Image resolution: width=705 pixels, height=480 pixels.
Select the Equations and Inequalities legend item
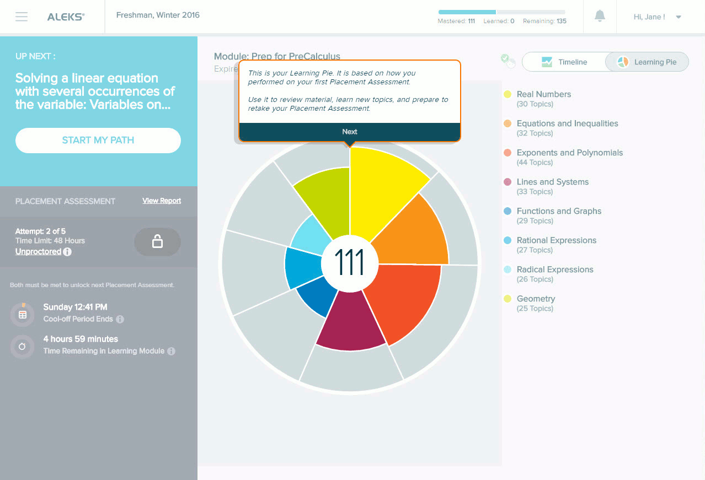[561, 128]
